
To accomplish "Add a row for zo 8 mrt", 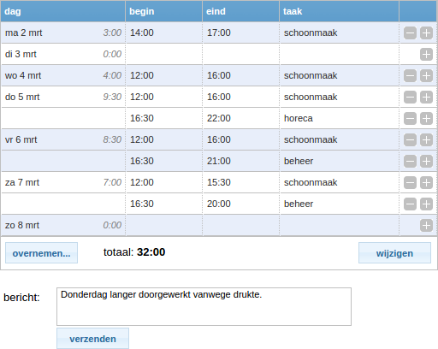I will [x=426, y=226].
